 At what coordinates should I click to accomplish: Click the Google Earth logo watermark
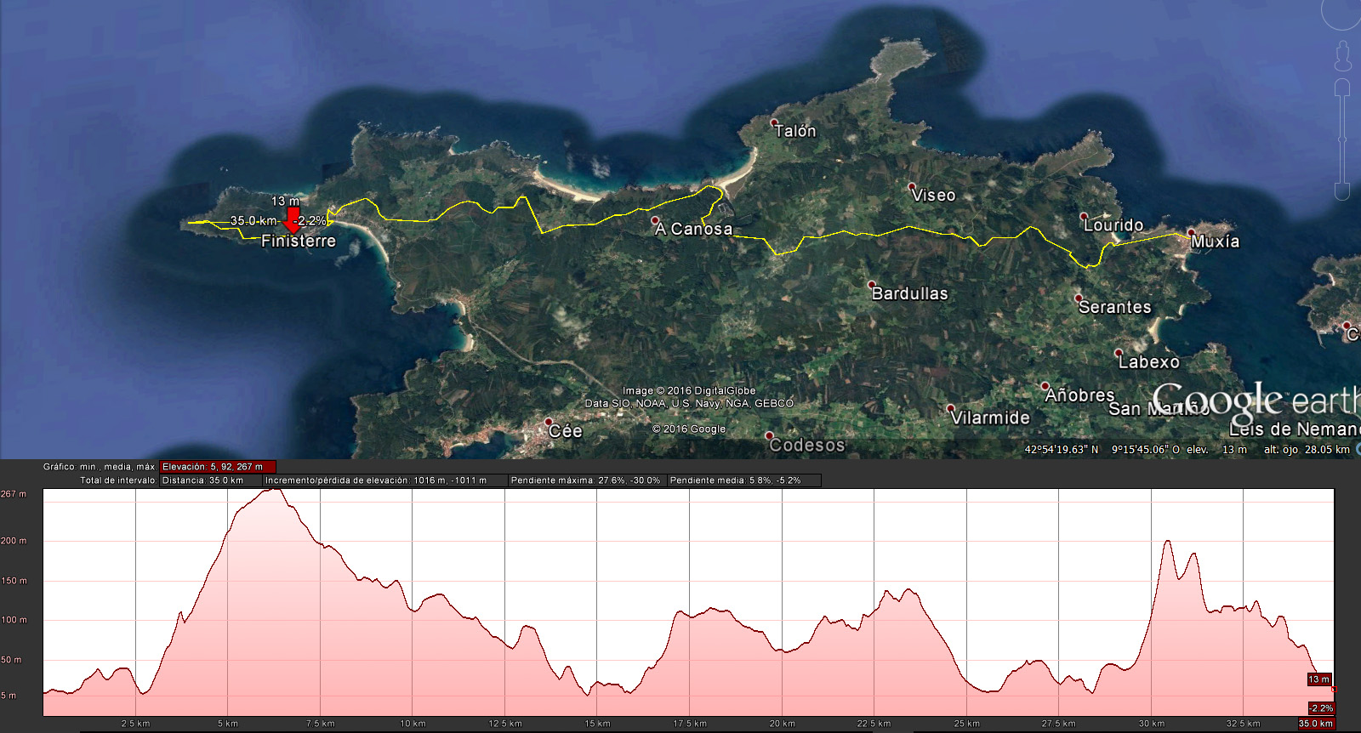click(1255, 401)
